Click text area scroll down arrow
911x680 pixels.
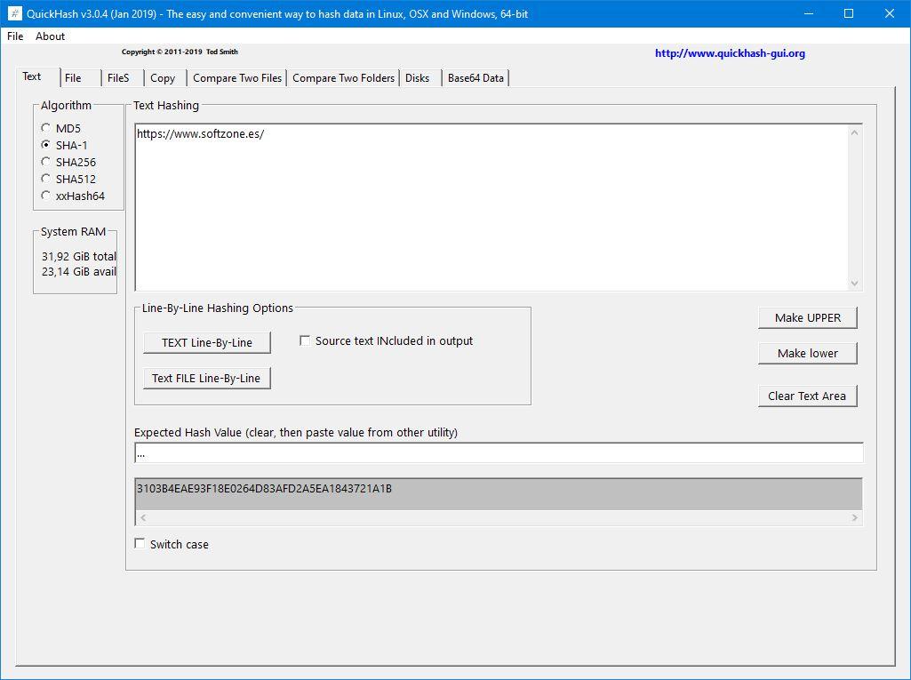[854, 283]
